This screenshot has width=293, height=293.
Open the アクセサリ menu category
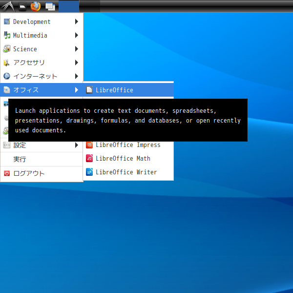[42, 63]
